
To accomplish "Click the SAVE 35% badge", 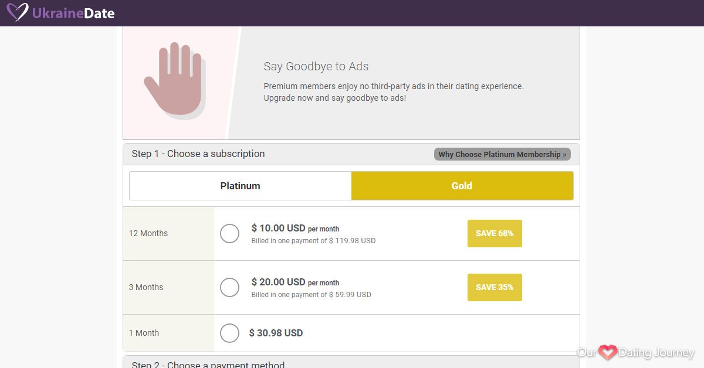I will [495, 287].
